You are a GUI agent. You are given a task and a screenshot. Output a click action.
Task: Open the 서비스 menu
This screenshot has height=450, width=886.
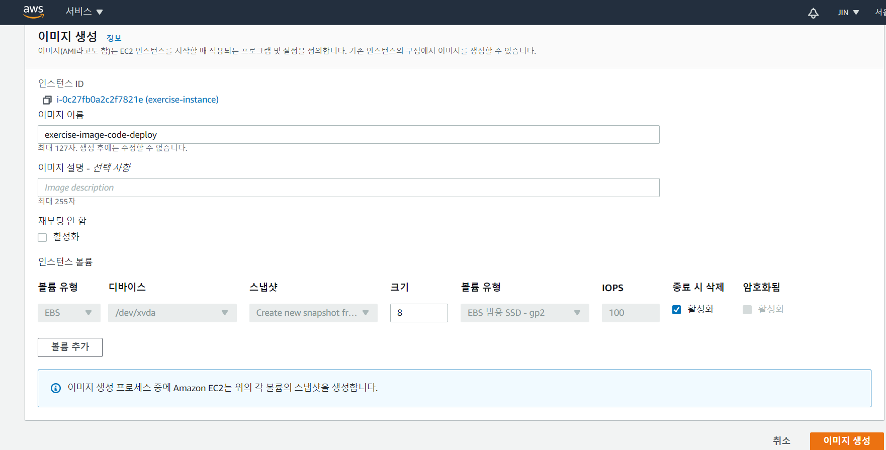pos(84,12)
